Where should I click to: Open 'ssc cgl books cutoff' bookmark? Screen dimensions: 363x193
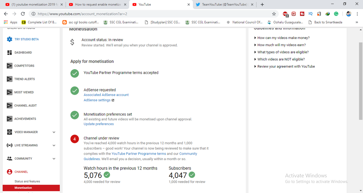[80, 22]
